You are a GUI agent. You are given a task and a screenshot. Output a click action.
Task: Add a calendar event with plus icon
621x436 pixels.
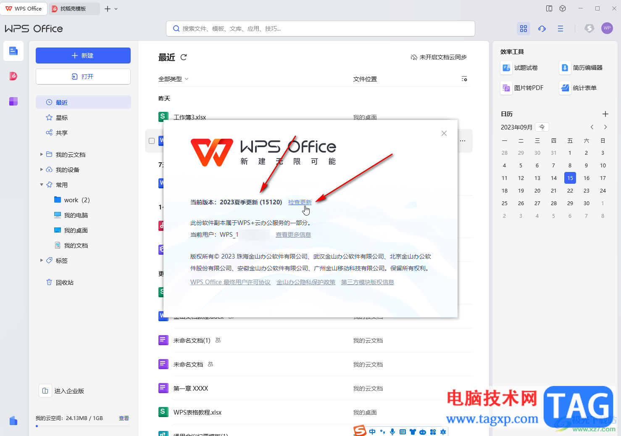[x=605, y=114]
